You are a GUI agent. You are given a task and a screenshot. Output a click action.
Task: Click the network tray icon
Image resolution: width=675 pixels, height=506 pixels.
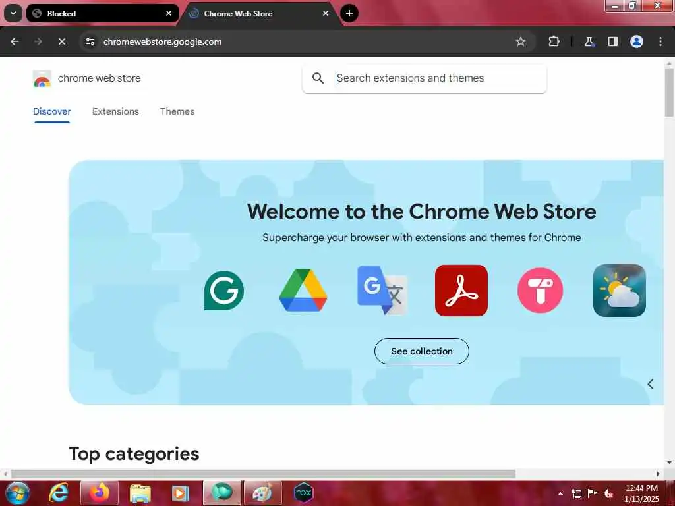click(x=576, y=493)
